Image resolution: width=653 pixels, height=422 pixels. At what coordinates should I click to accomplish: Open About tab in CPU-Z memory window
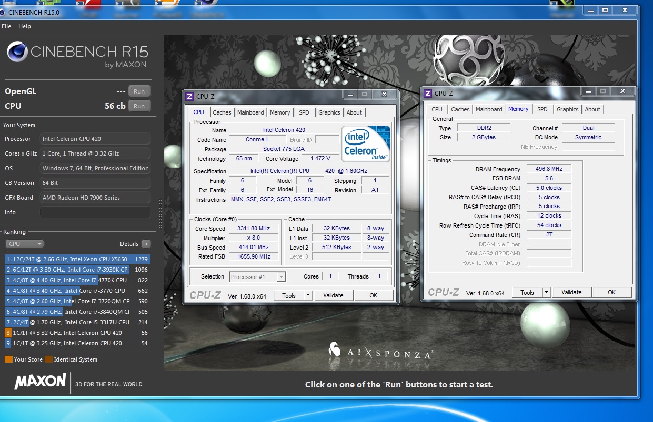(x=592, y=109)
